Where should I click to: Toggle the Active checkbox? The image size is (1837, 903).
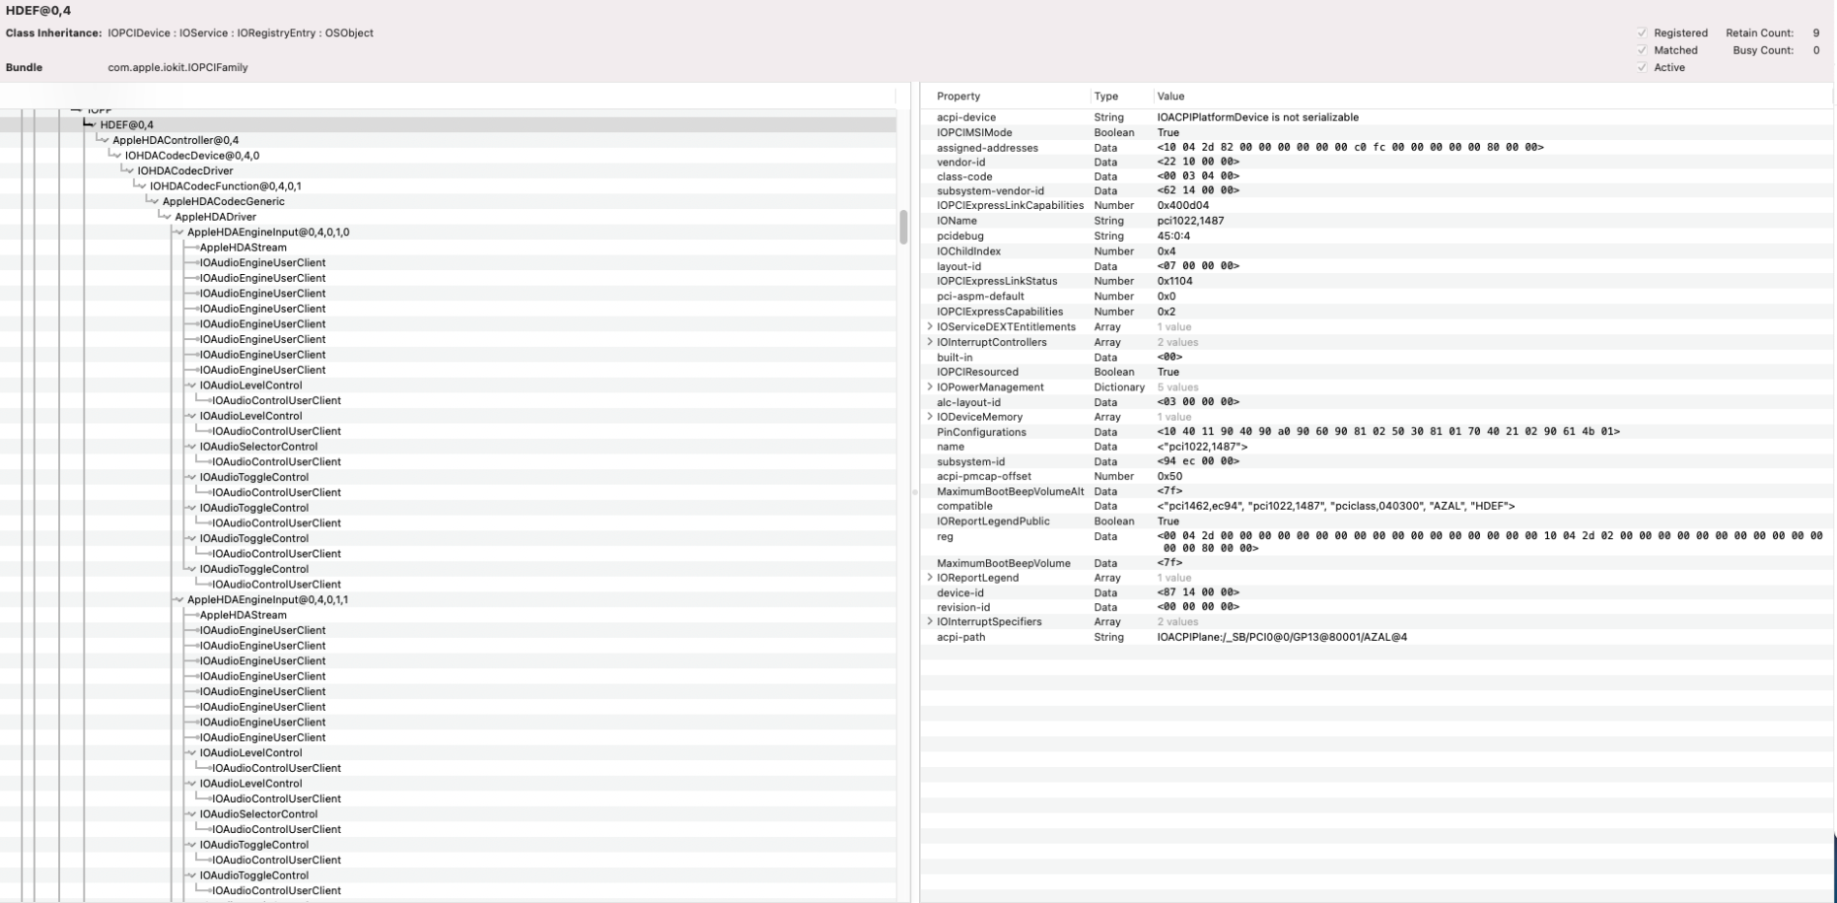tap(1642, 68)
